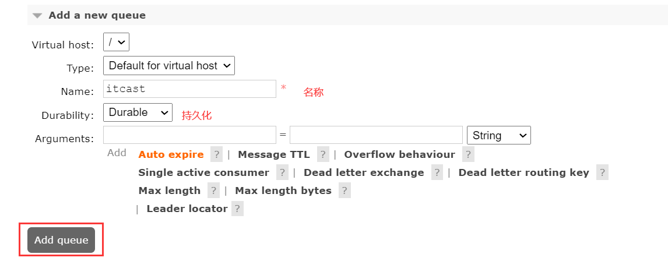The height and width of the screenshot is (261, 668).
Task: Add the Auto expire argument
Action: click(x=171, y=154)
